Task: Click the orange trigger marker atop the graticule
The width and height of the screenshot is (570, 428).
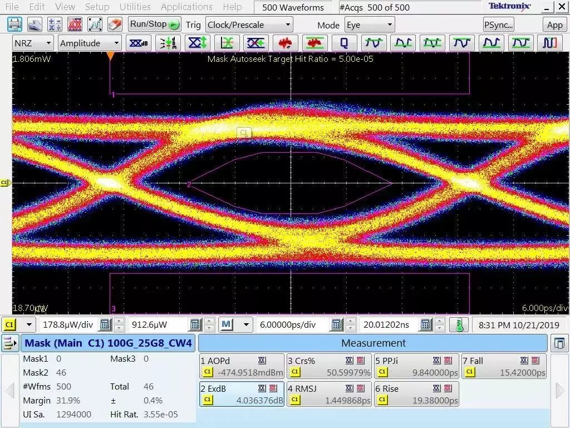Action: pos(111,56)
